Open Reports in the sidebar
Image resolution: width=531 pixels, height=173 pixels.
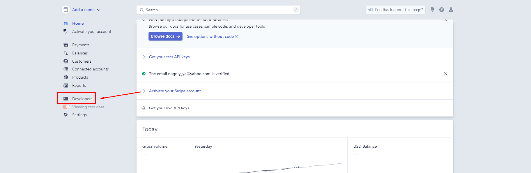pyautogui.click(x=79, y=85)
